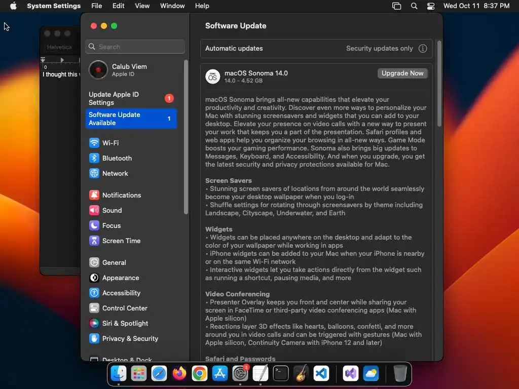519x389 pixels.
Task: Open Visual Studio Code from Dock
Action: [321, 374]
